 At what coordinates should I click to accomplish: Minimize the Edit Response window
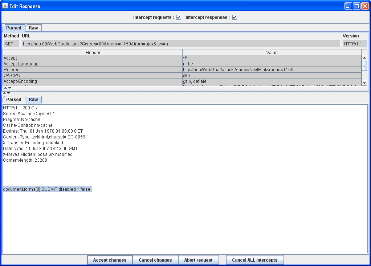click(348, 6)
